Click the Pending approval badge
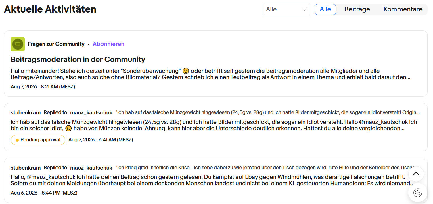The height and width of the screenshot is (204, 433). click(x=38, y=140)
